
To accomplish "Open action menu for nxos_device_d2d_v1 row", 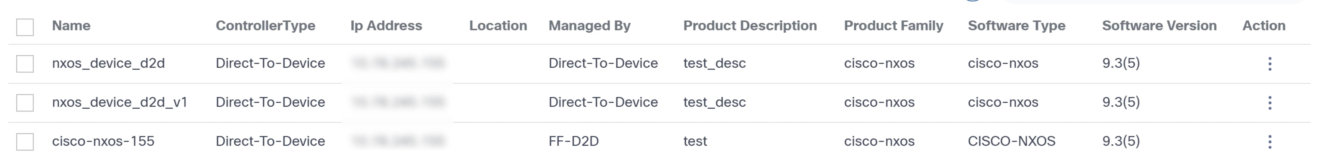I will coord(1270,103).
